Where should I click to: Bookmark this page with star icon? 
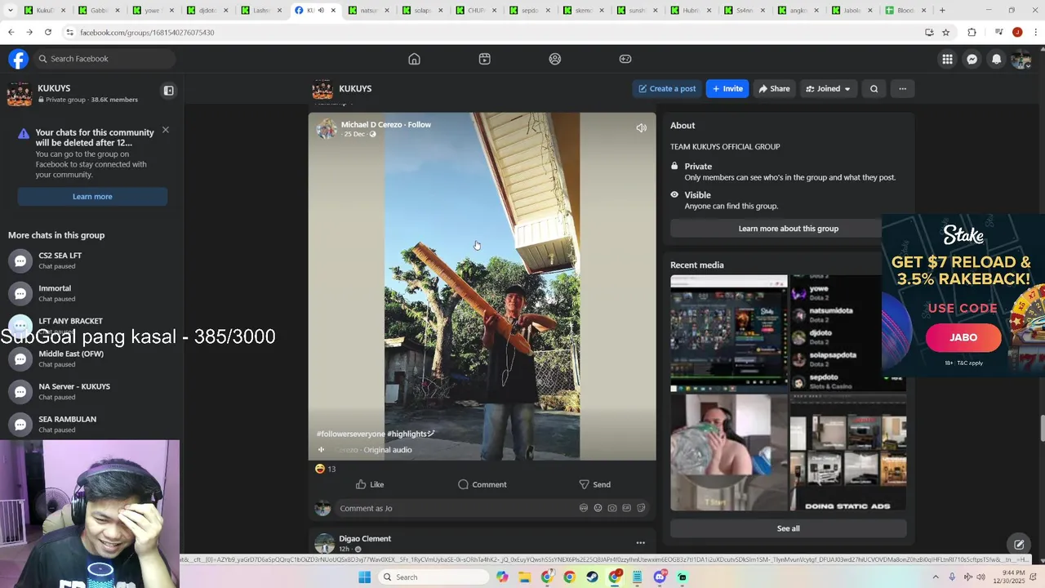[945, 33]
